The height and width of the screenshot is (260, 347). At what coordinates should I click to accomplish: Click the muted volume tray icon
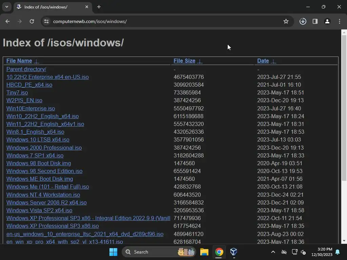[x=303, y=252]
